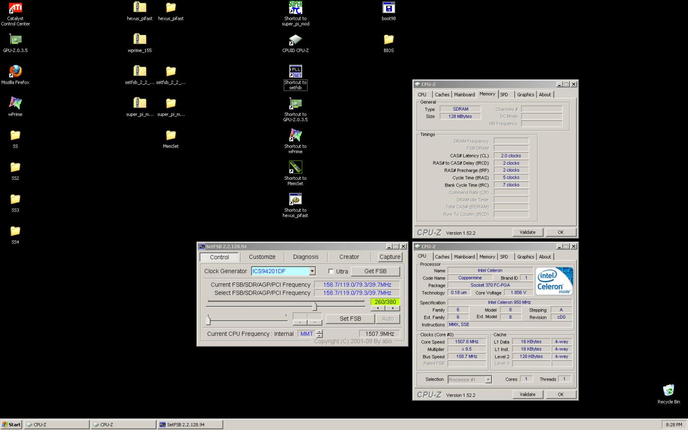Switch to SetFSB Control tab
Image resolution: width=688 pixels, height=430 pixels.
[219, 257]
